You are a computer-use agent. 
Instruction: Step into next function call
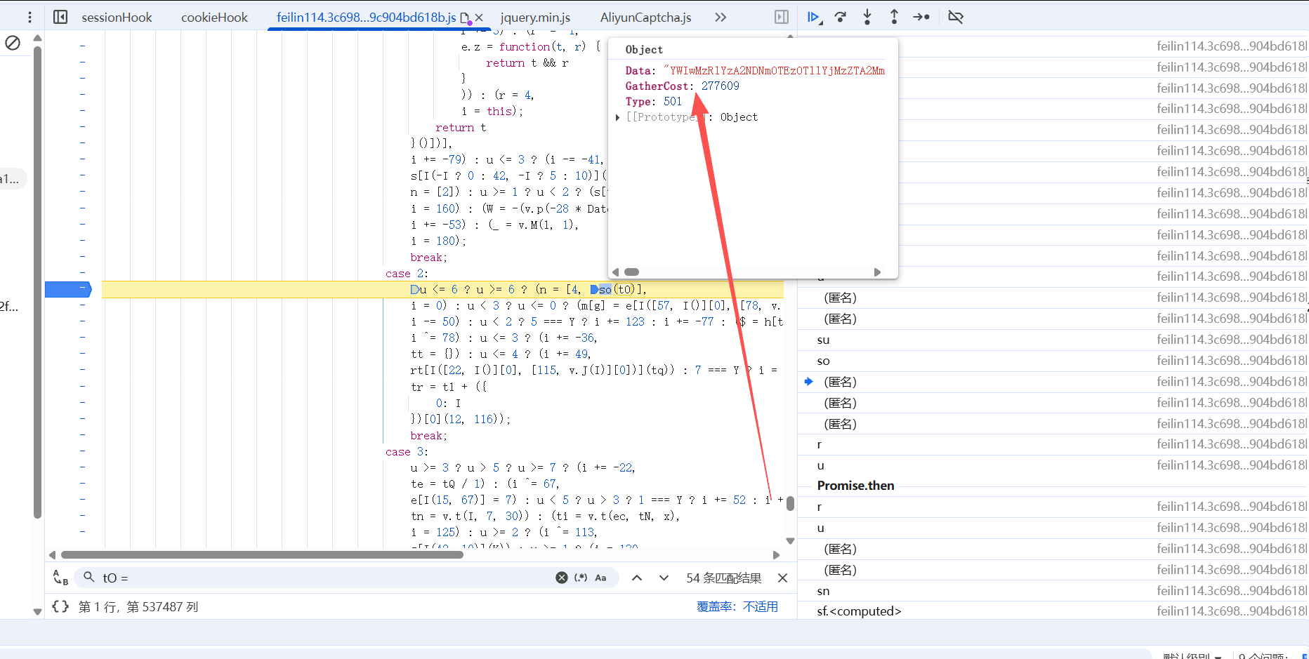[867, 17]
